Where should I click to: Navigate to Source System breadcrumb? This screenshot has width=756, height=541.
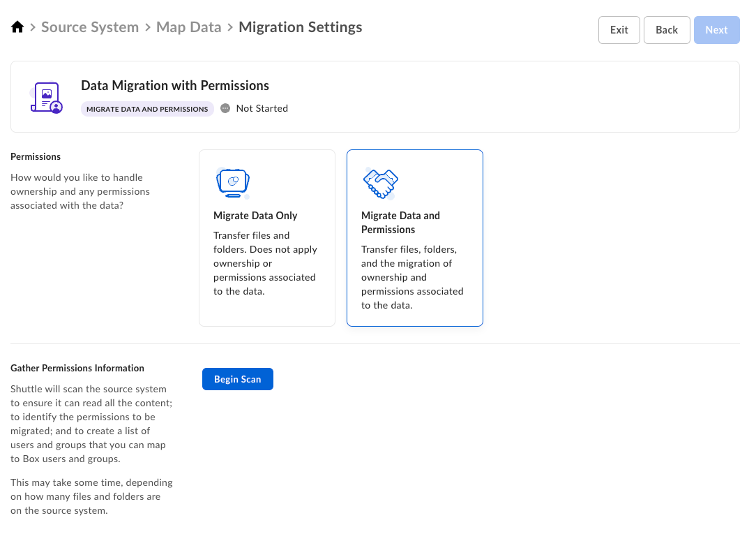point(90,27)
